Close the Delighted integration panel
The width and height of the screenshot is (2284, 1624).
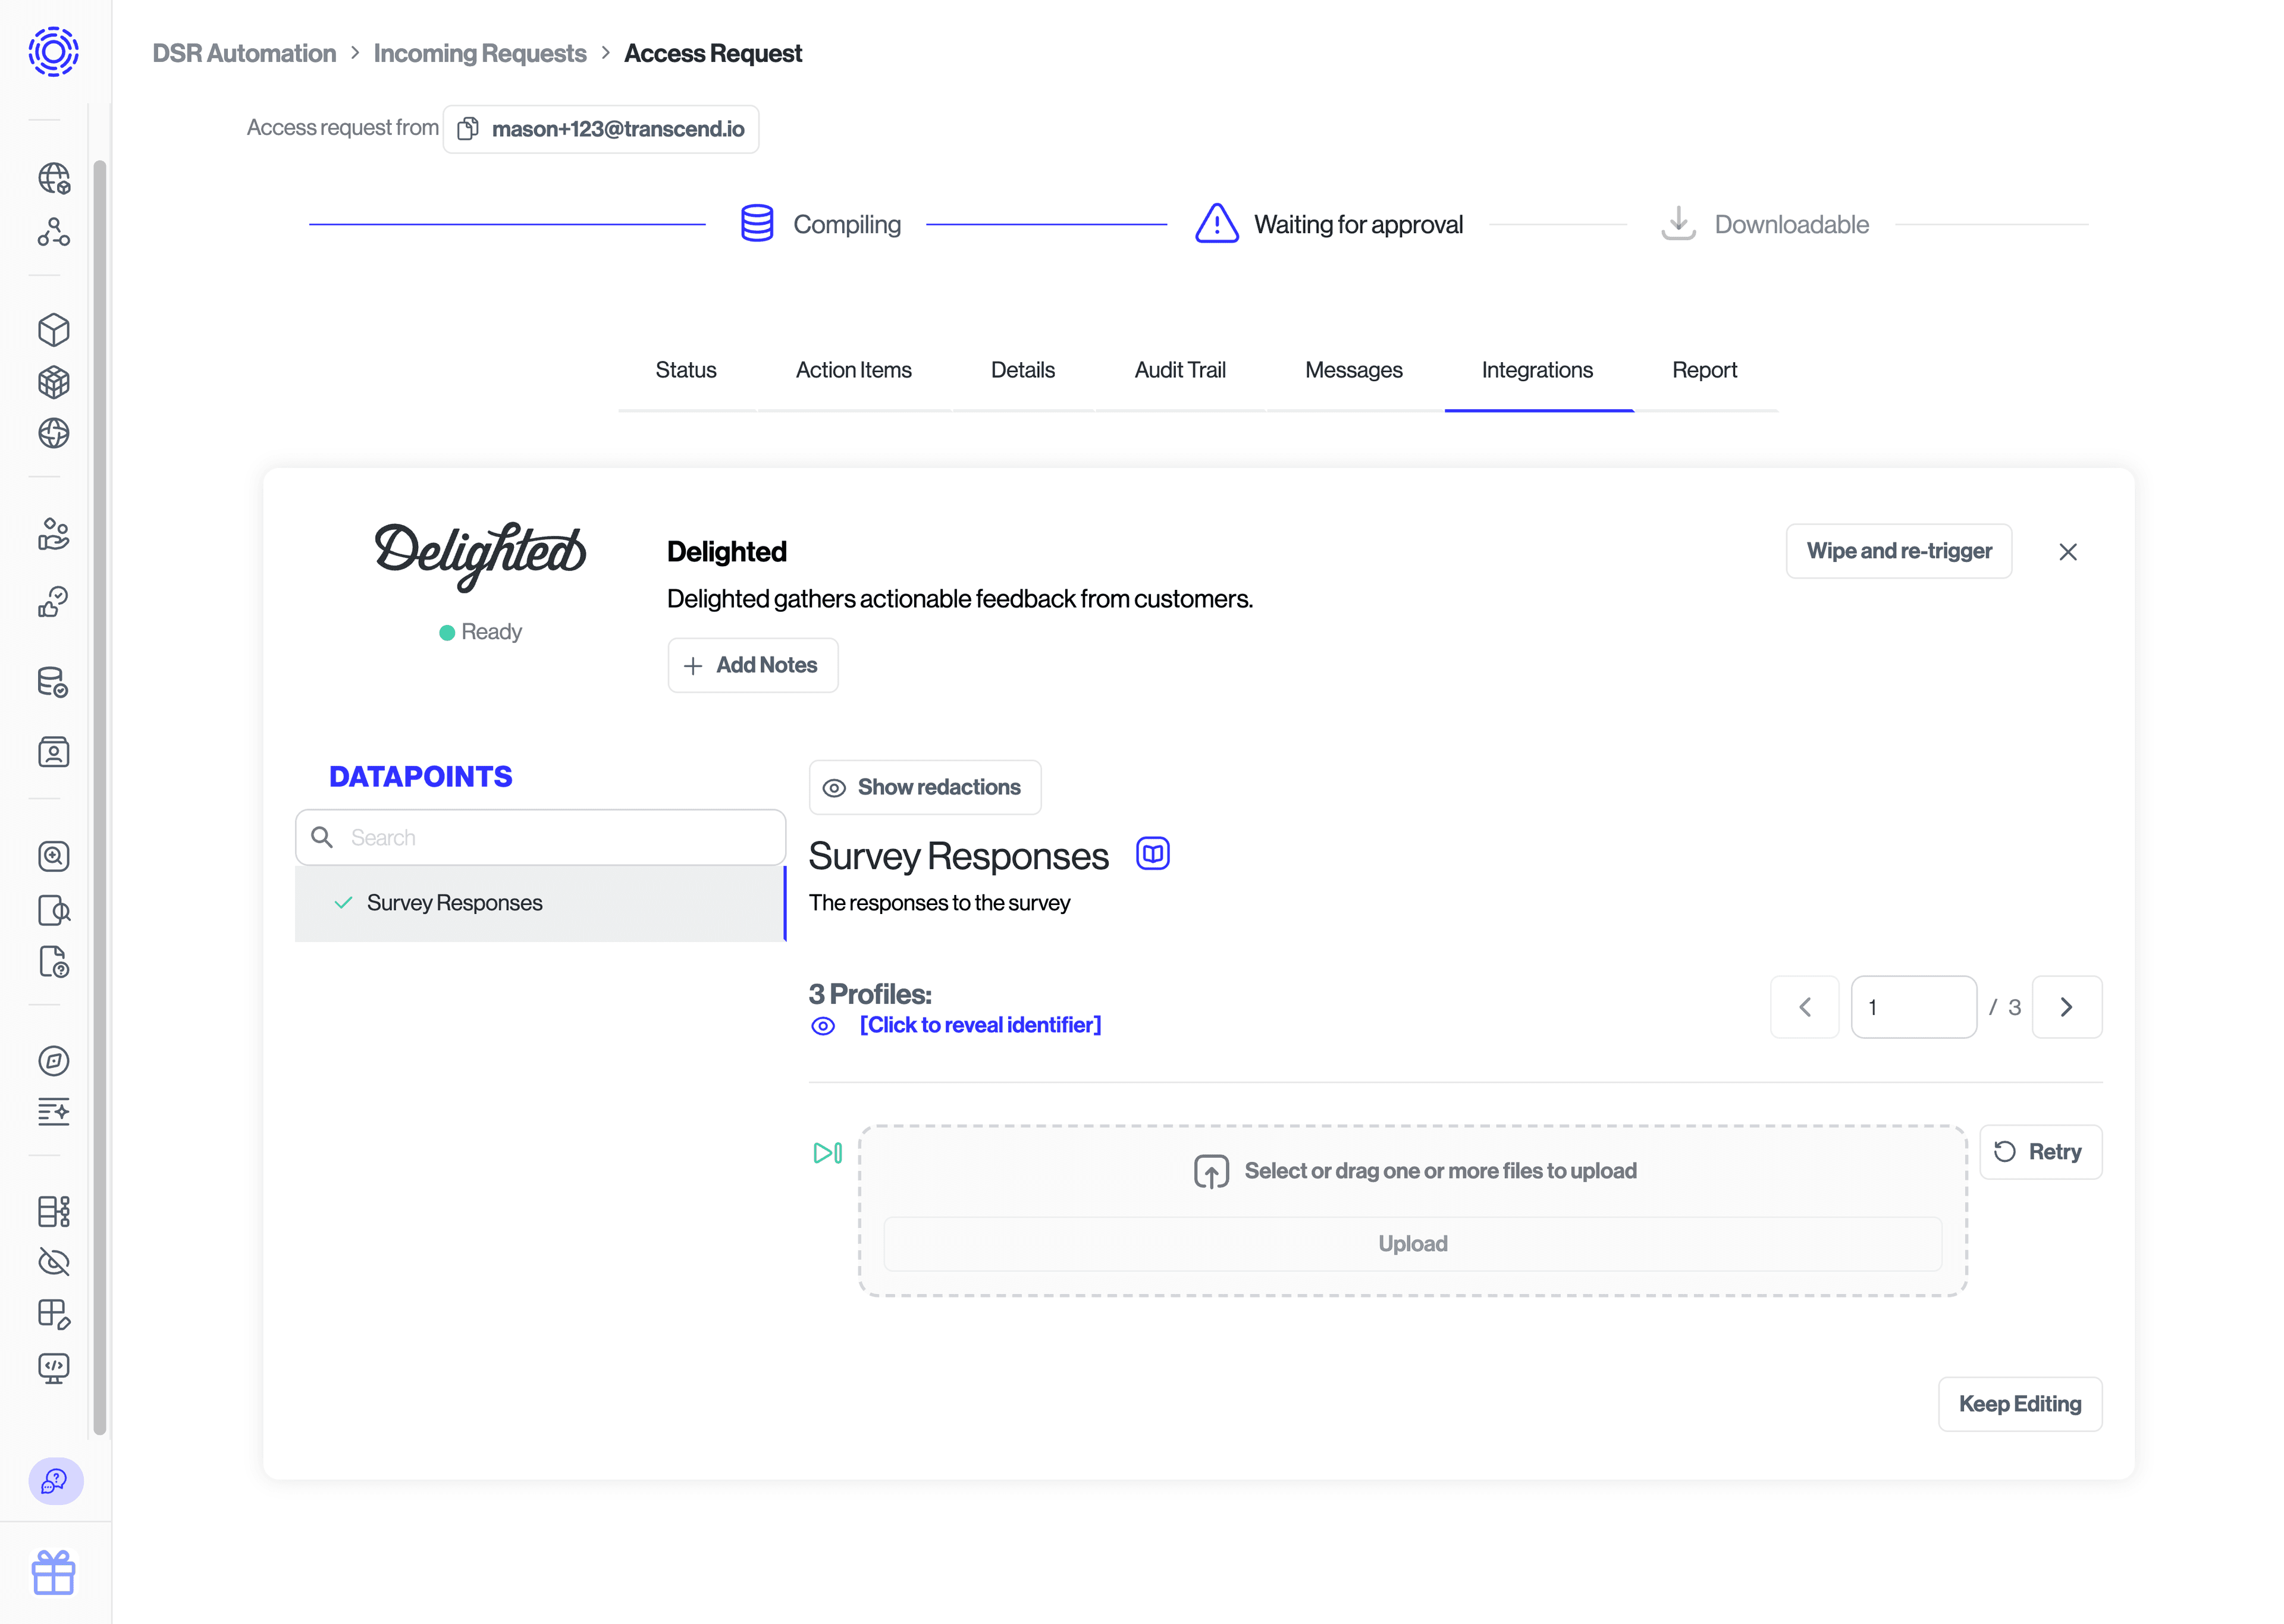2068,552
